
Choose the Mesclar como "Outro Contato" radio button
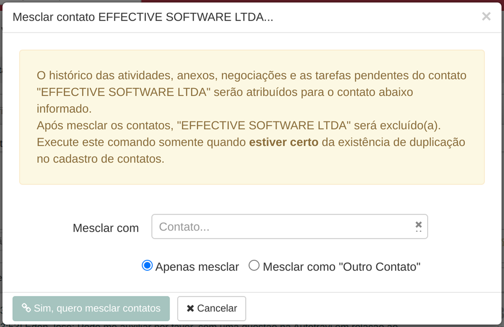[x=254, y=266]
